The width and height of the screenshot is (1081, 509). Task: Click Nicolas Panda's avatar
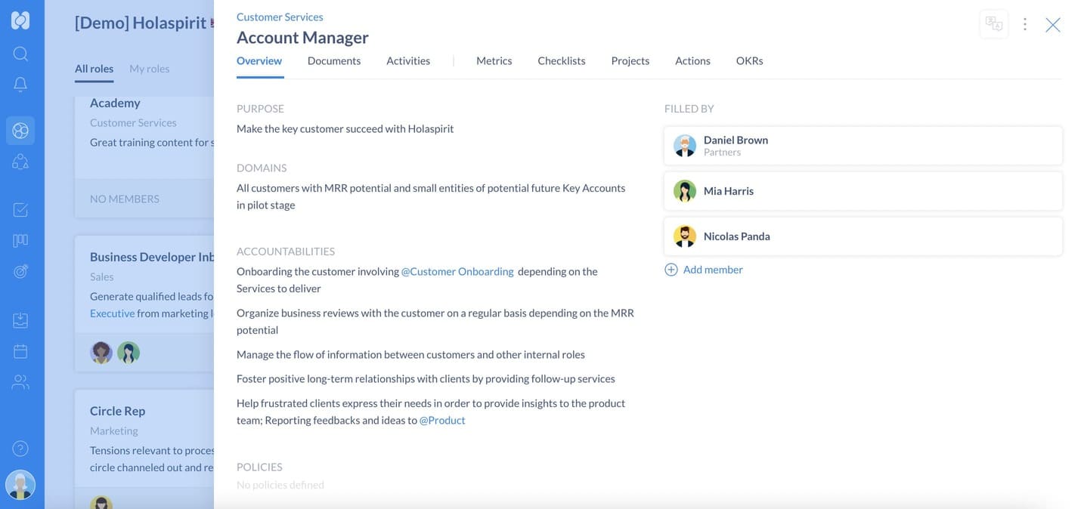pos(685,236)
